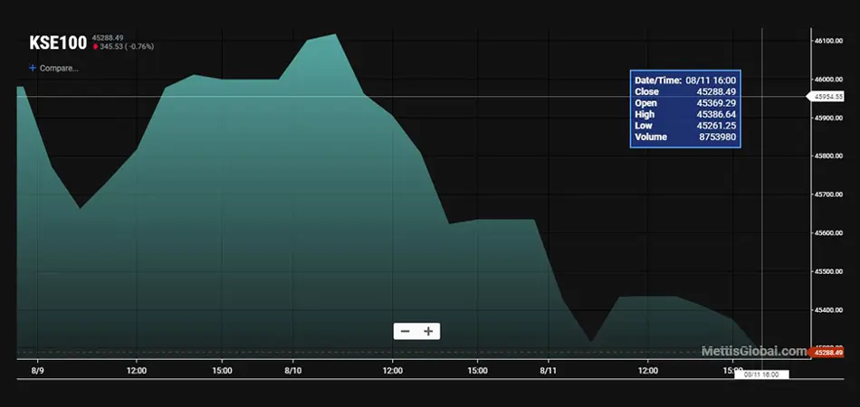The image size is (860, 407).
Task: Click the 45400.00 price axis label
Action: [828, 310]
